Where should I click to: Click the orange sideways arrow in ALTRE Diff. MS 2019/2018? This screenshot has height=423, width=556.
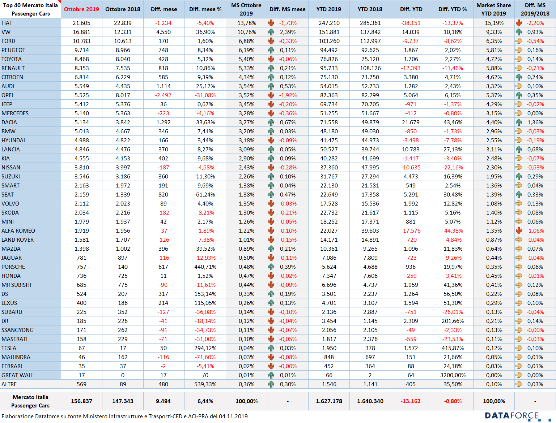[x=519, y=384]
